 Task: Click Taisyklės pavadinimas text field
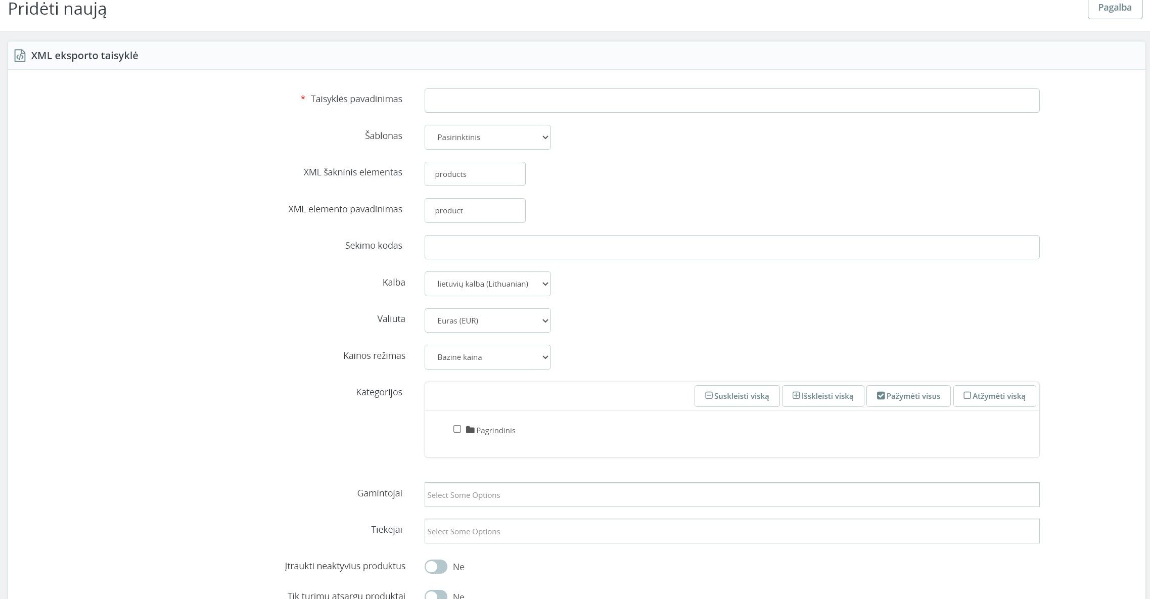click(x=731, y=101)
